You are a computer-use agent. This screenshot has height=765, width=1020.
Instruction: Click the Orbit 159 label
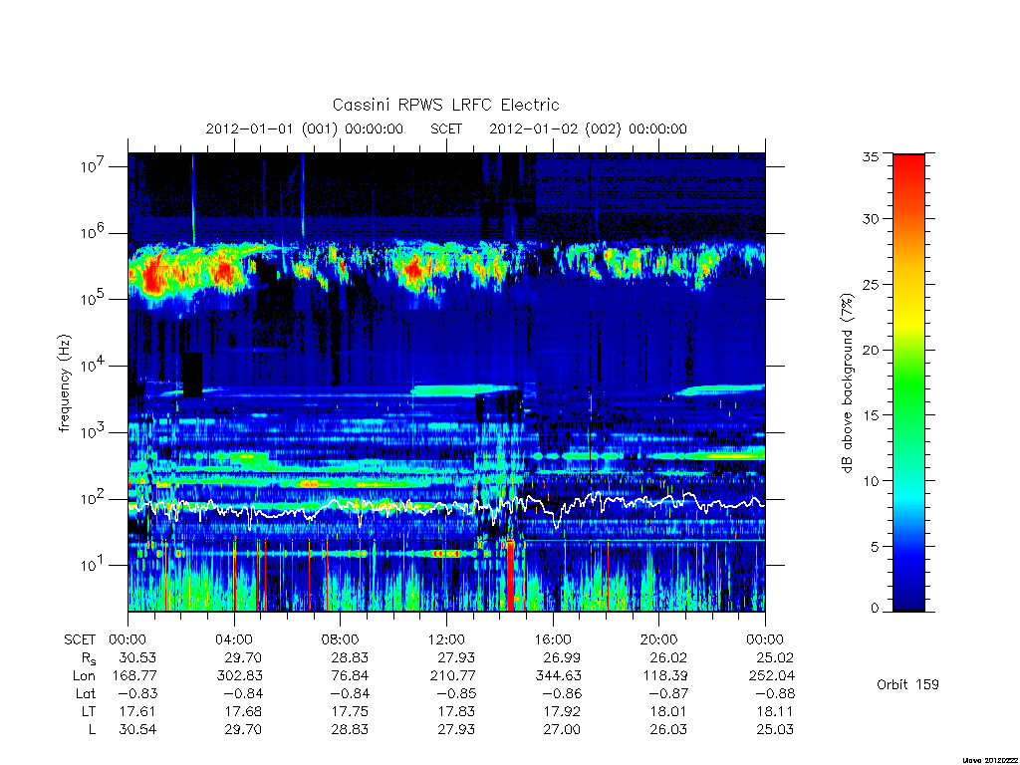click(907, 684)
